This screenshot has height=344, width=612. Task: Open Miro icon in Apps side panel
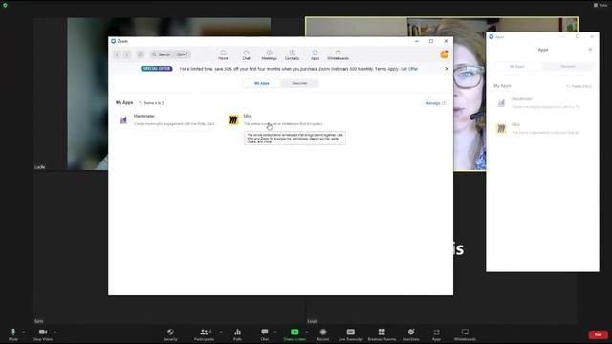(x=501, y=128)
